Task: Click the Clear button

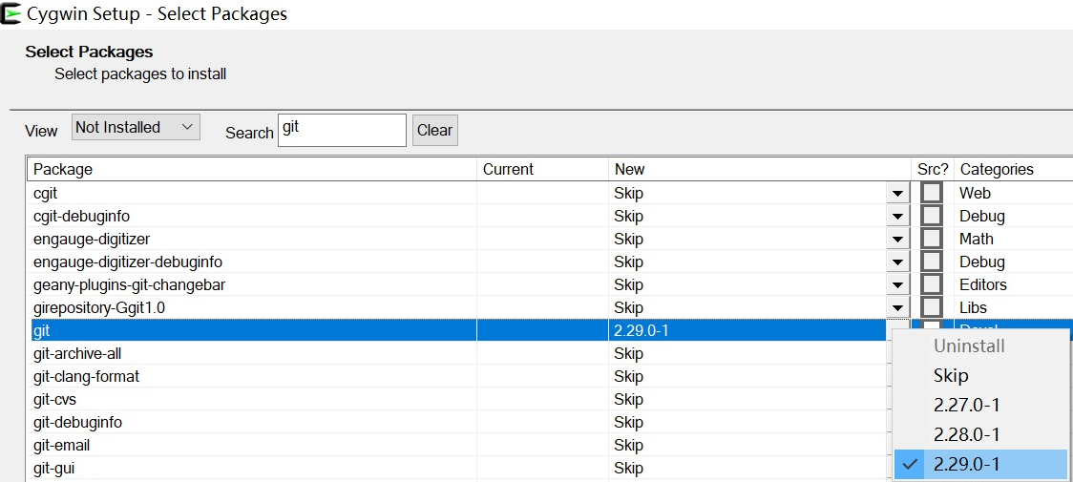Action: point(434,130)
